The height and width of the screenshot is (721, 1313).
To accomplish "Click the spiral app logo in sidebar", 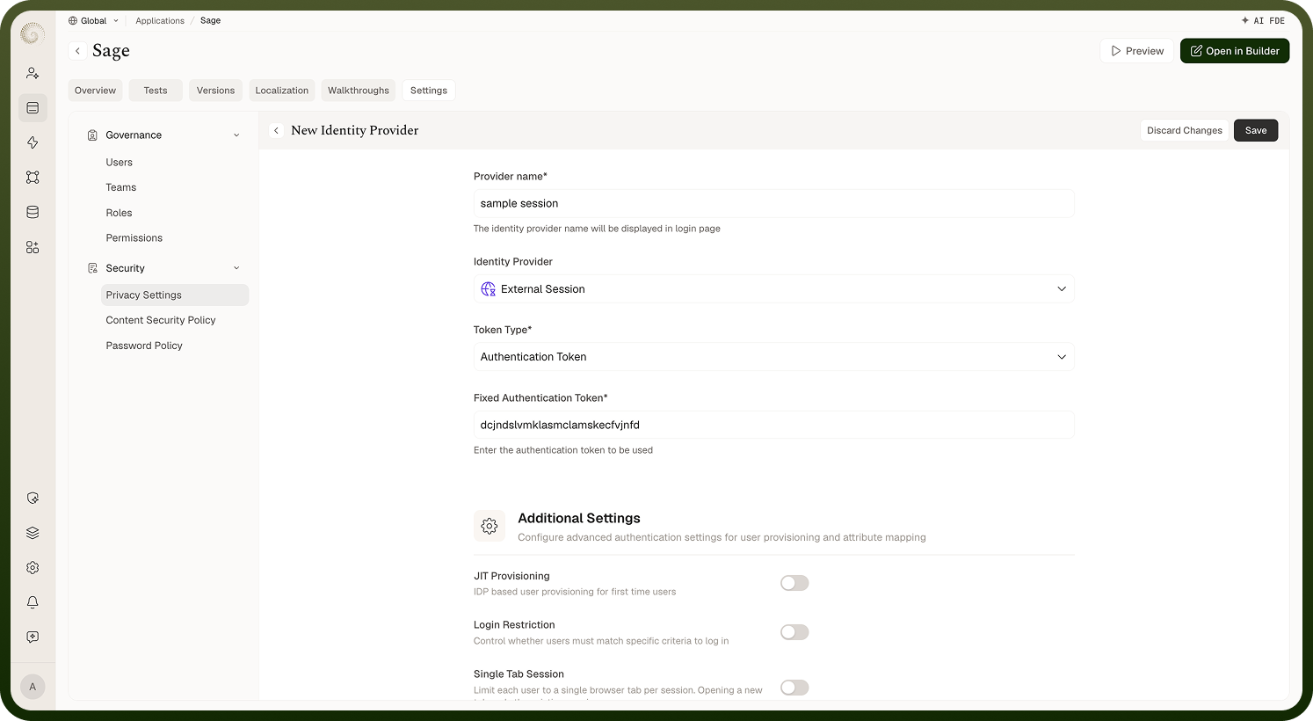I will point(33,33).
